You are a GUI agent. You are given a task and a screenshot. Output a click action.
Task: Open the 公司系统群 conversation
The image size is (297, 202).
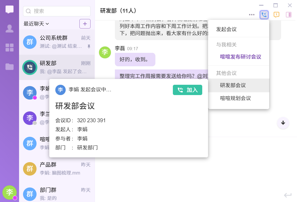point(57,42)
